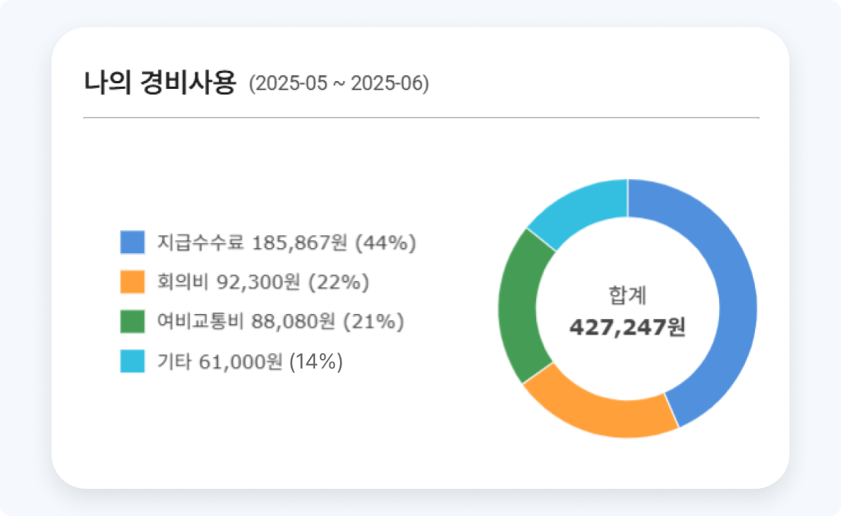Click the 나의 경비사용 card title

coord(159,84)
